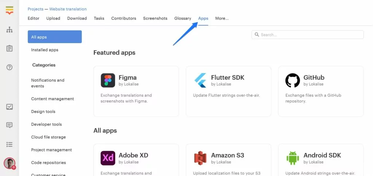The width and height of the screenshot is (373, 176).
Task: Open the clipboard tasks sidebar icon
Action: point(9,49)
